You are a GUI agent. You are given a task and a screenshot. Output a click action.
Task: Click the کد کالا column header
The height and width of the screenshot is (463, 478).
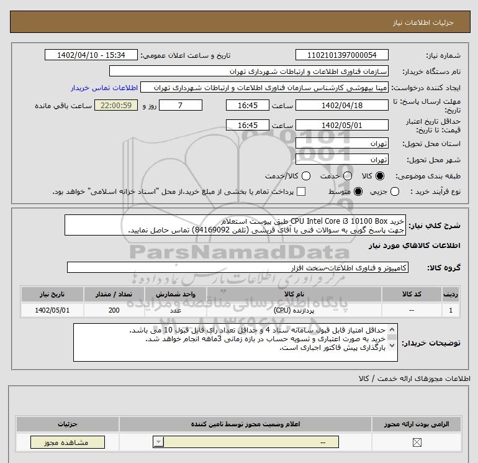point(412,294)
